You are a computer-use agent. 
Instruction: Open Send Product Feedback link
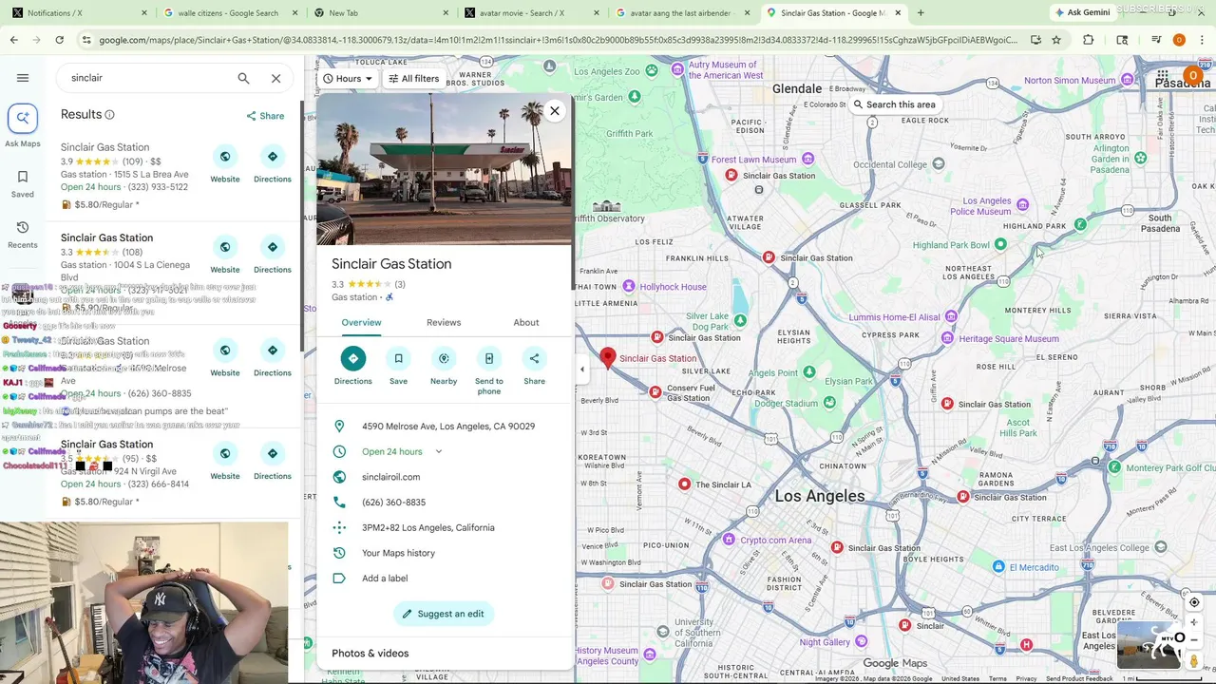point(1079,678)
